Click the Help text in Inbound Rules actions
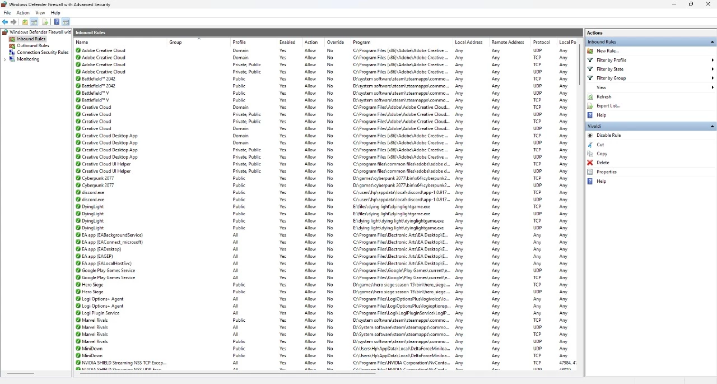 point(601,115)
